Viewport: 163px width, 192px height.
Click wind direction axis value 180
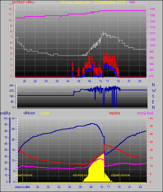click(11, 97)
